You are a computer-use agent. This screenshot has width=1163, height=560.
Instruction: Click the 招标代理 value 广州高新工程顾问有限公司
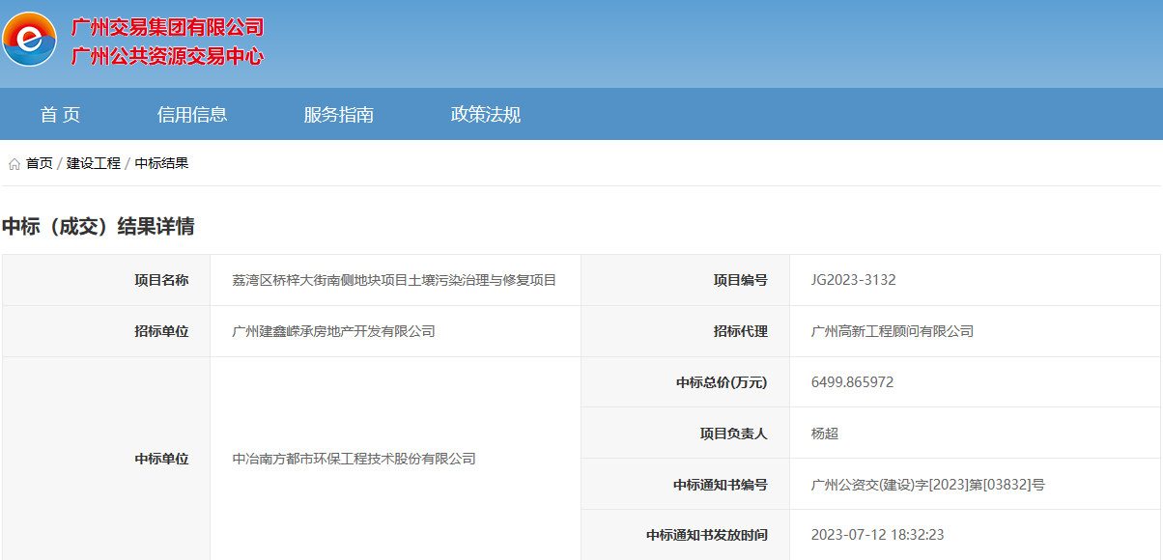point(892,331)
